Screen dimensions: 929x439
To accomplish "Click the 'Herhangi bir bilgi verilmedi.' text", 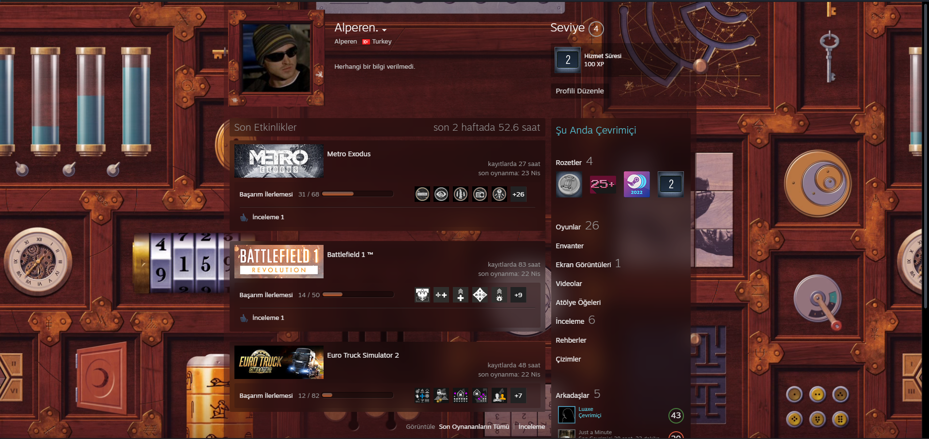I will (374, 67).
